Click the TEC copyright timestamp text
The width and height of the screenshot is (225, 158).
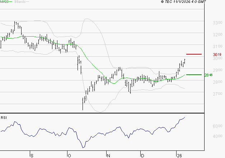point(183,2)
